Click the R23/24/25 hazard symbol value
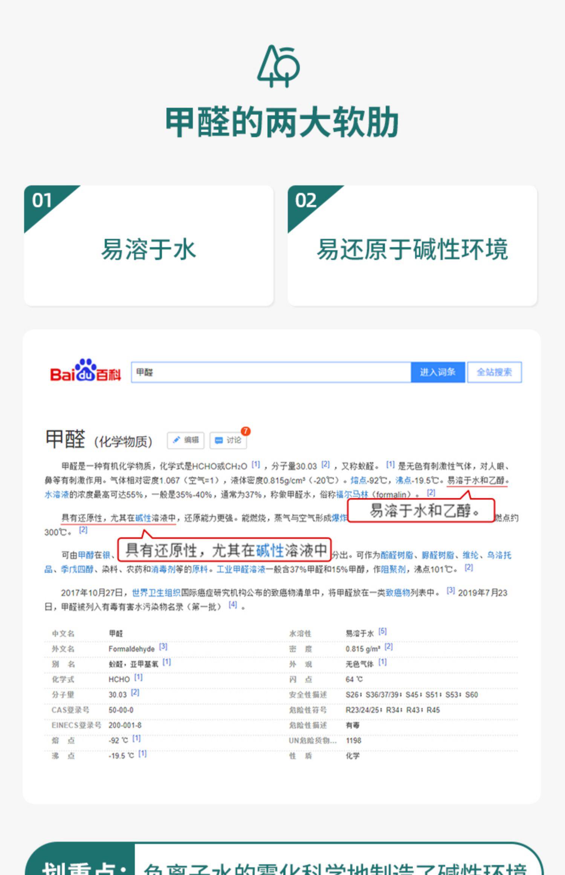This screenshot has width=565, height=875. (x=393, y=710)
